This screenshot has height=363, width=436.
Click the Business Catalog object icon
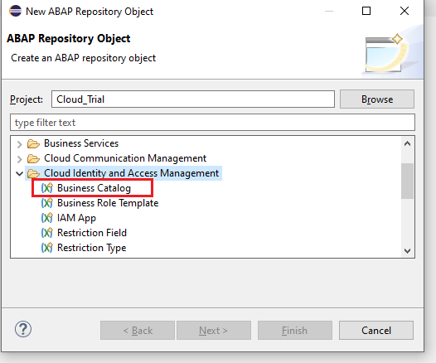point(47,188)
